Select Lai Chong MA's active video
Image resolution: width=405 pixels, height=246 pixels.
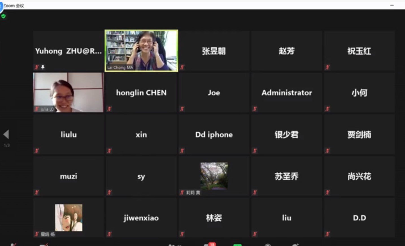(141, 51)
